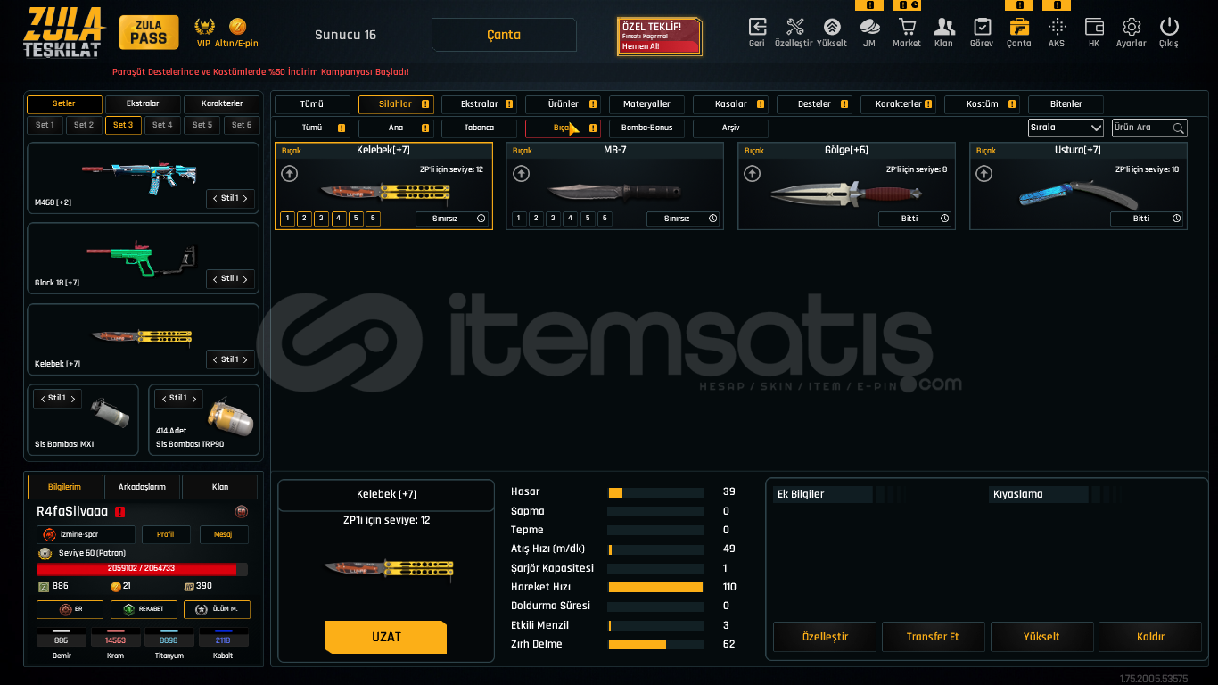Open the Yükselt icon in top bar

pos(831,27)
